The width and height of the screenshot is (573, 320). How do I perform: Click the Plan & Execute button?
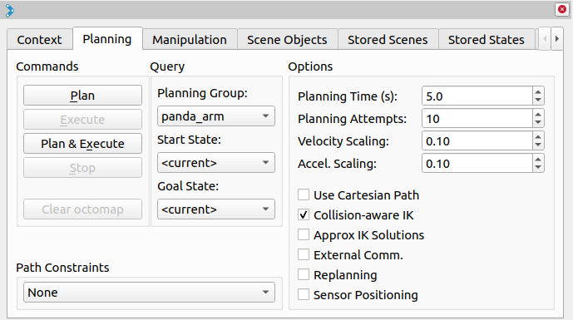pos(82,144)
